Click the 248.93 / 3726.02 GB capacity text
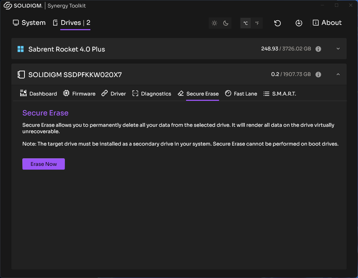358x278 pixels. coord(286,49)
